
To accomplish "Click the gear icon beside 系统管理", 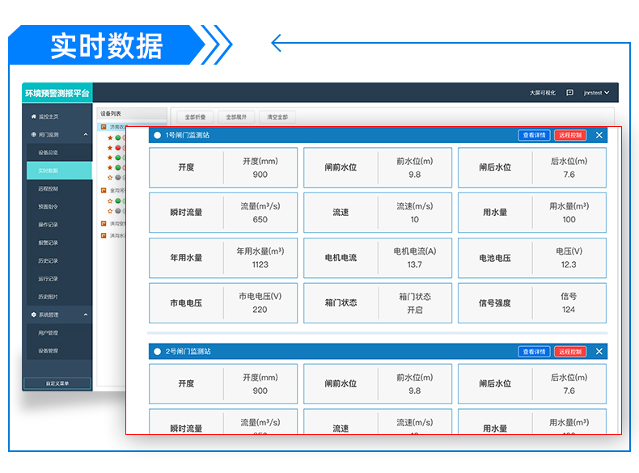I will coord(33,315).
